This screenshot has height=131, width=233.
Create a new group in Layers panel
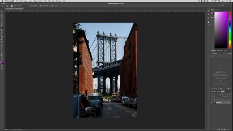tap(224, 130)
